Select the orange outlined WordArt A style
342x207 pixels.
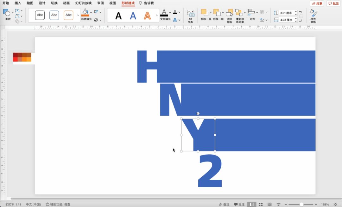pyautogui.click(x=147, y=15)
